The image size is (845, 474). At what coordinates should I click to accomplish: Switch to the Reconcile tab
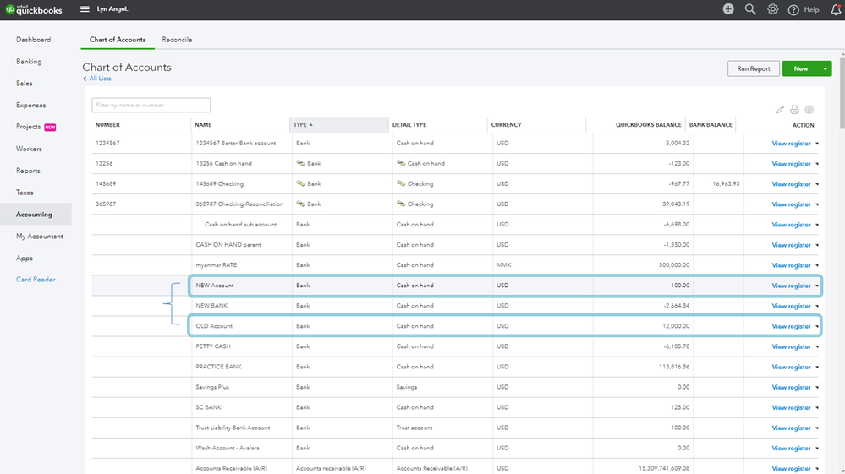177,39
